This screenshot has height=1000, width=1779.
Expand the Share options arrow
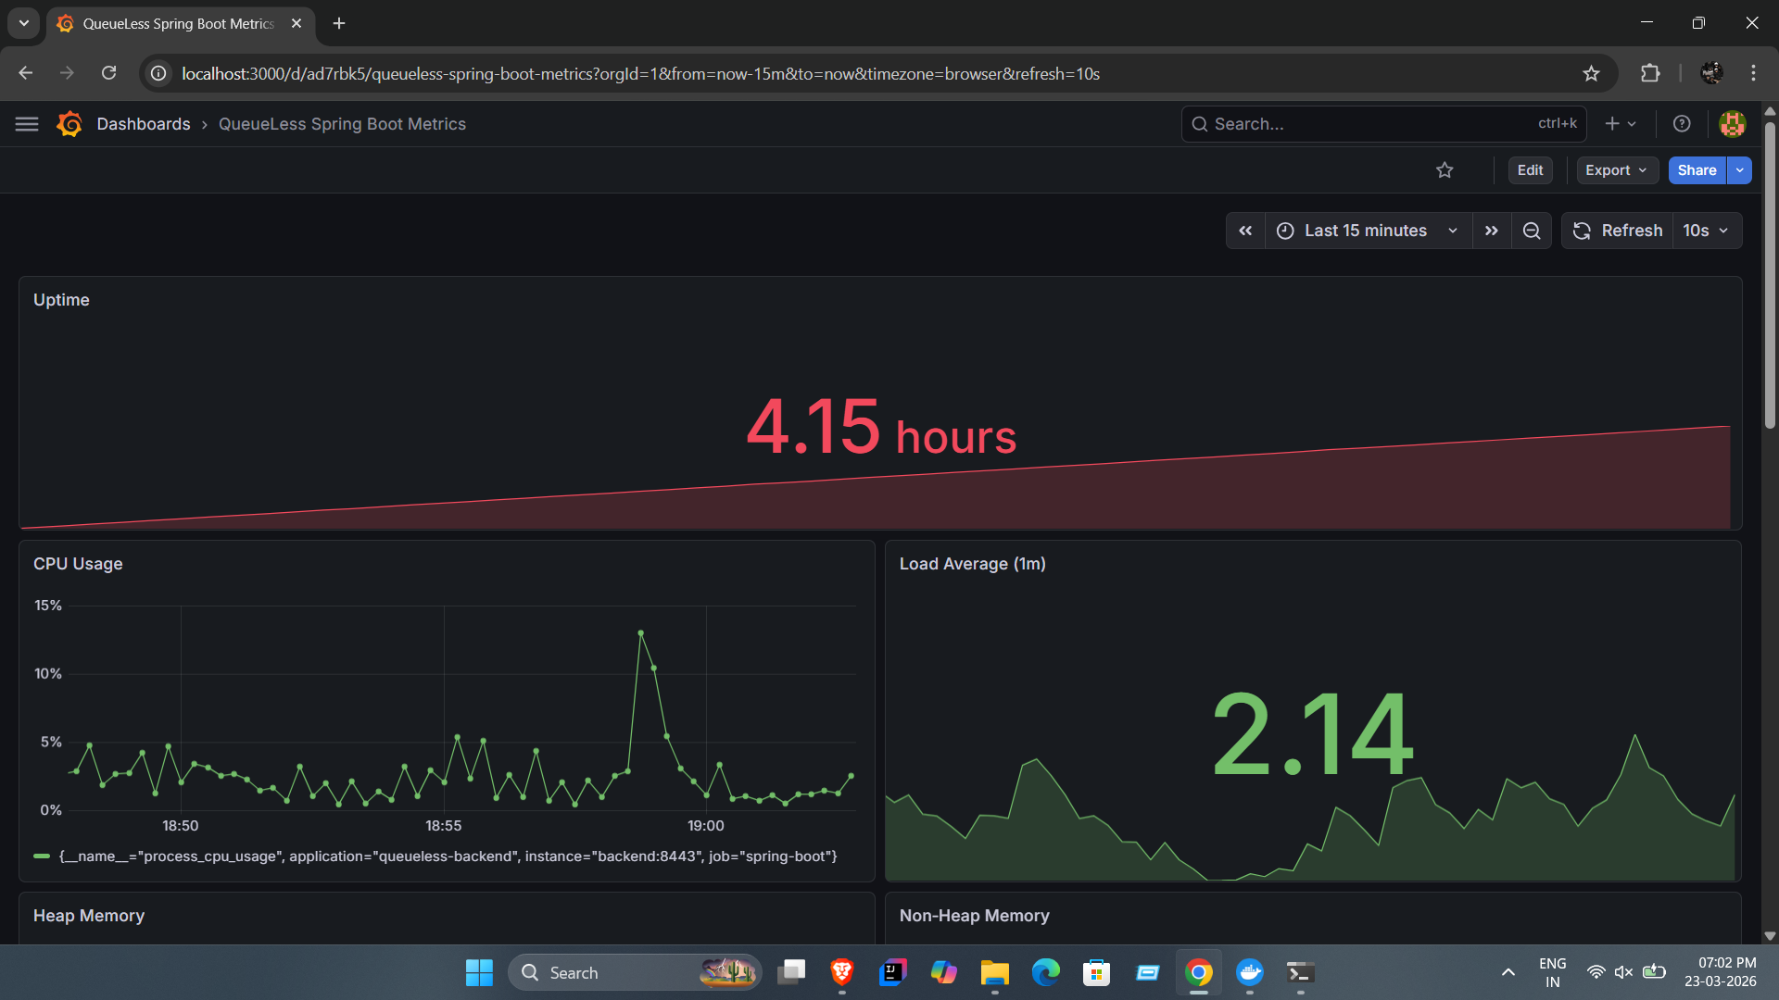tap(1739, 170)
